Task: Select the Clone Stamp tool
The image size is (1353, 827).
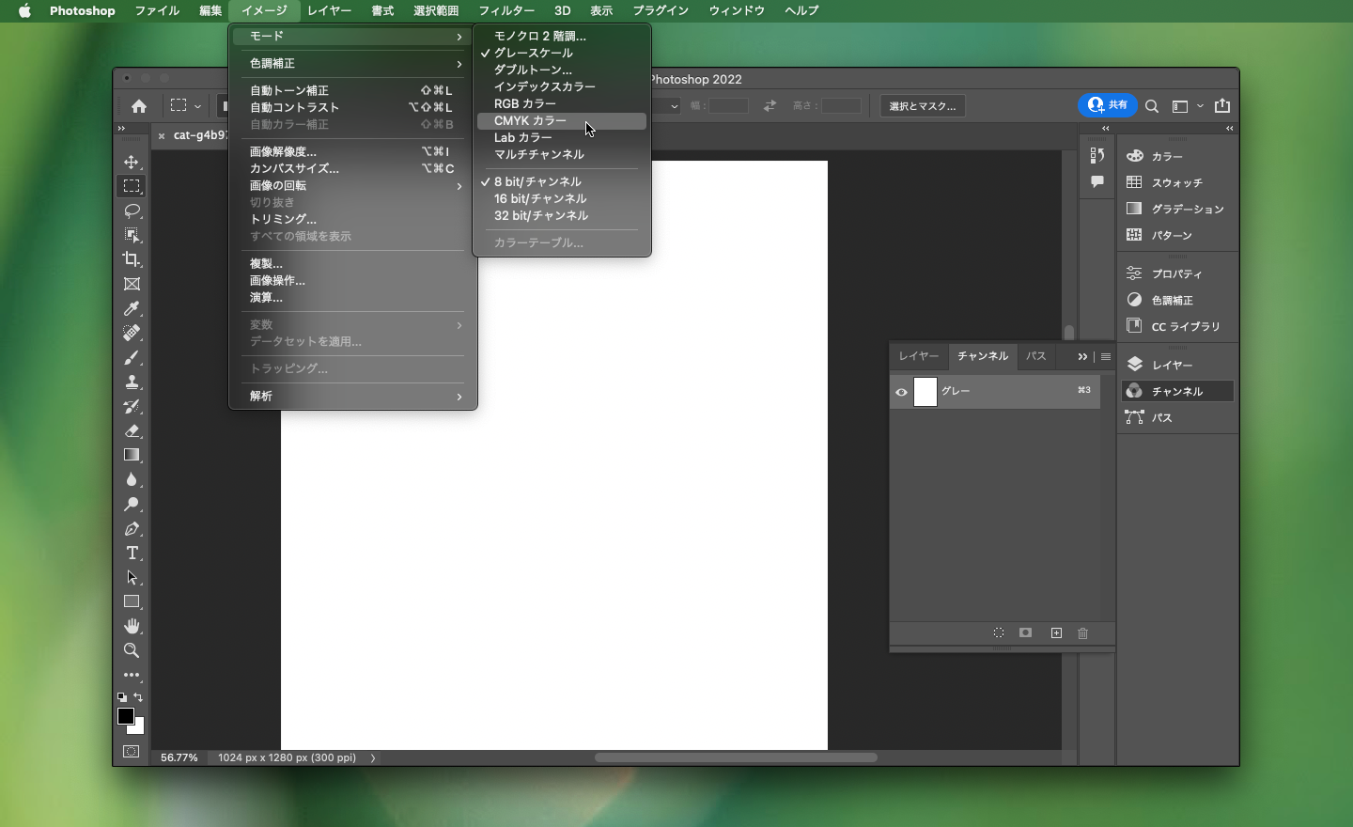Action: click(132, 382)
